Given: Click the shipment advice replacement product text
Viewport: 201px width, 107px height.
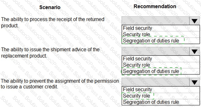Looking at the screenshot, I should [50, 53].
